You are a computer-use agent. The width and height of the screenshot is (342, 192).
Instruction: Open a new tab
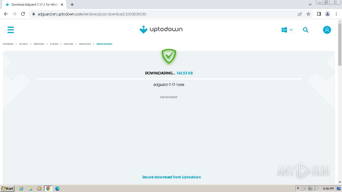[x=72, y=5]
